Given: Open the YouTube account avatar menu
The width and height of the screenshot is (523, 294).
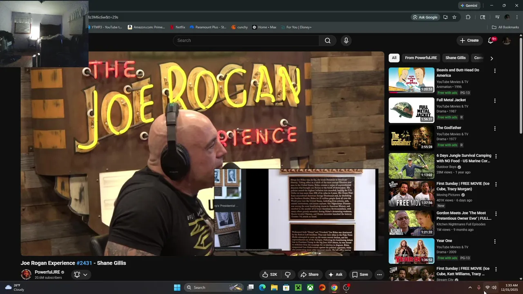Looking at the screenshot, I should click(507, 40).
